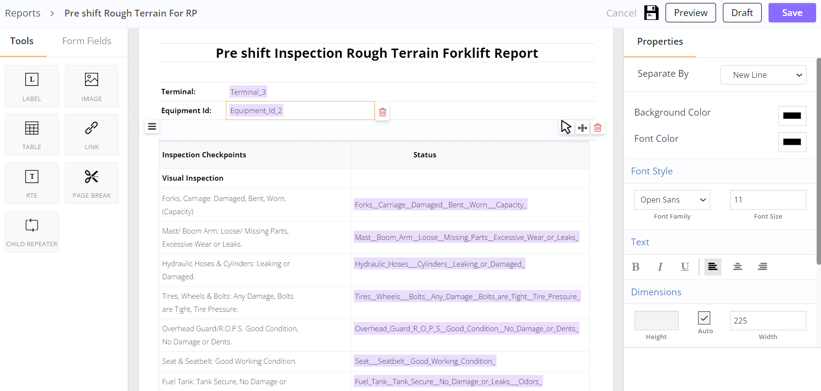Click the purple Save button
Image resolution: width=821 pixels, height=391 pixels.
(x=792, y=13)
